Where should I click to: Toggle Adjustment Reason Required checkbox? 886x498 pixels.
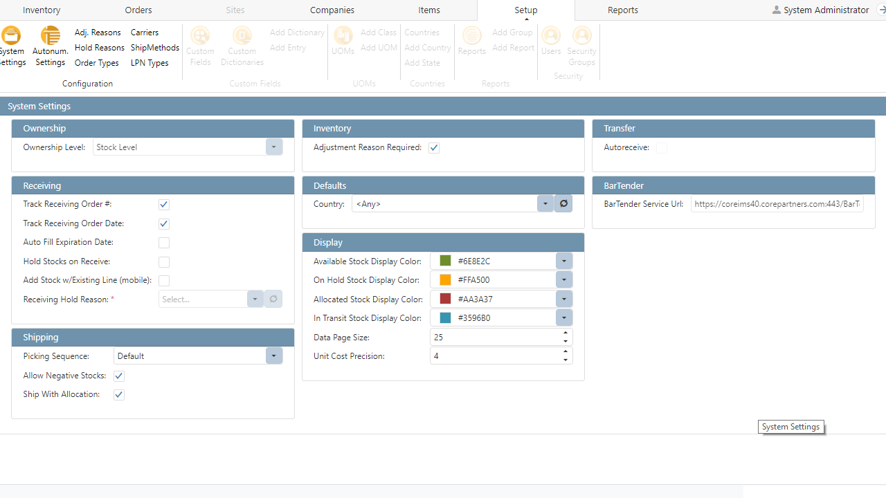coord(434,148)
